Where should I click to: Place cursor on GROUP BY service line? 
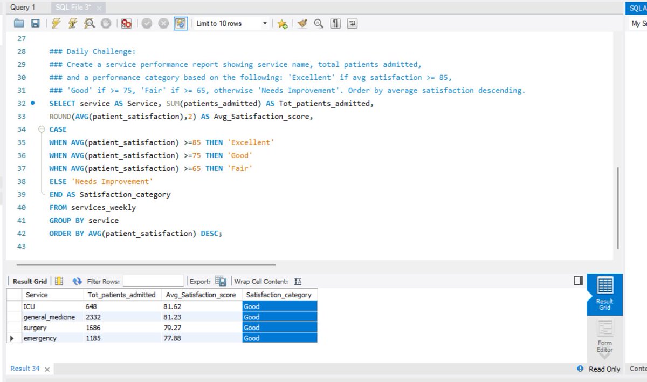84,220
